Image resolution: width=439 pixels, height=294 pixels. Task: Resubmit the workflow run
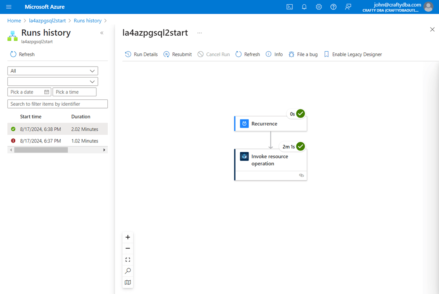(178, 54)
